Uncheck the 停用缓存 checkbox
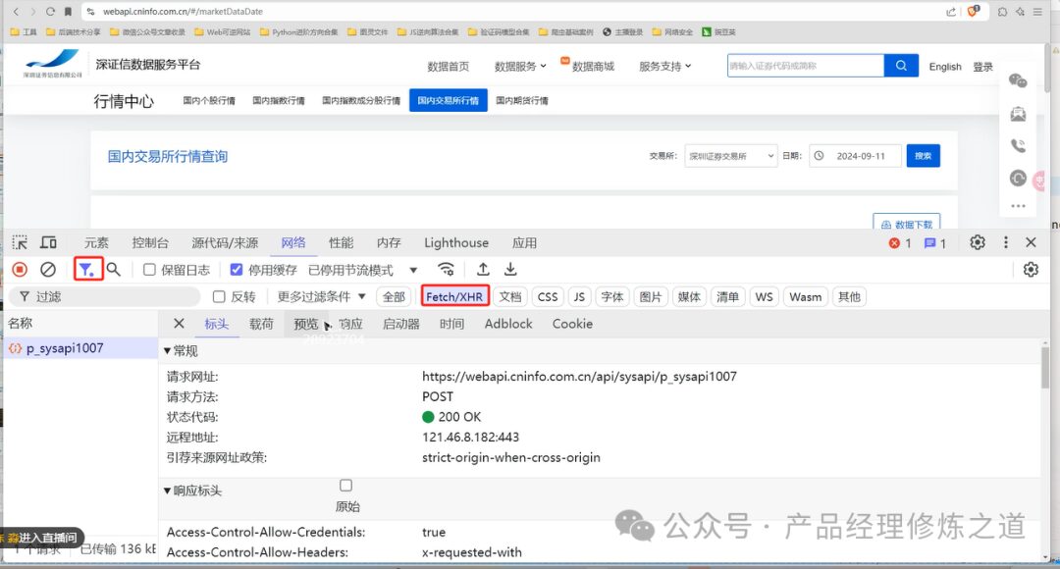 click(236, 270)
